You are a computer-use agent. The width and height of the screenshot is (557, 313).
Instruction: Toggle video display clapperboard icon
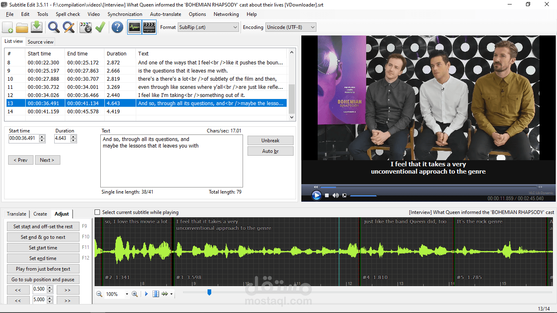150,27
